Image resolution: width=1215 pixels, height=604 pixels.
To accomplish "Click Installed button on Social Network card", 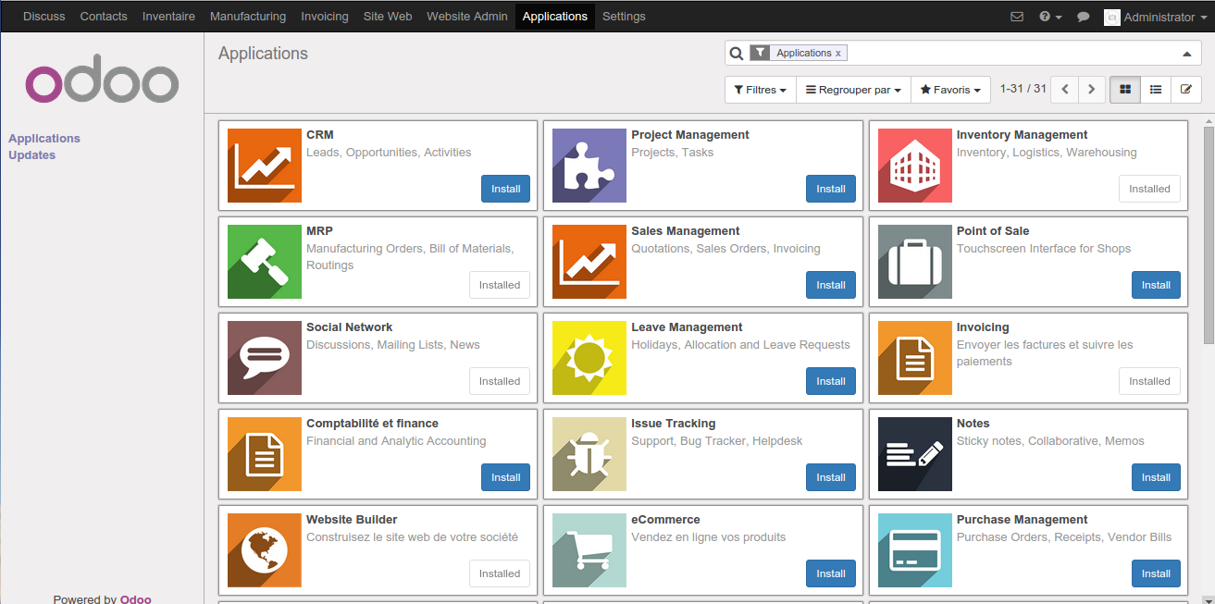I will (x=500, y=381).
